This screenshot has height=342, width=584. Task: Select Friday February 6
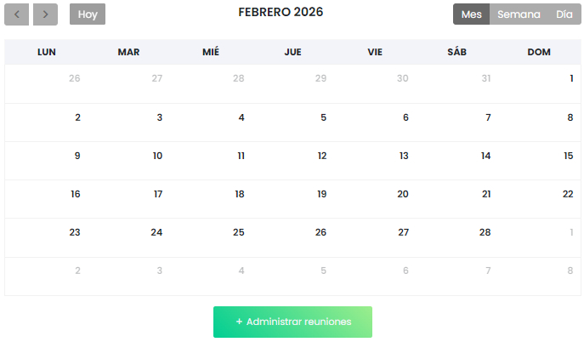[405, 117]
